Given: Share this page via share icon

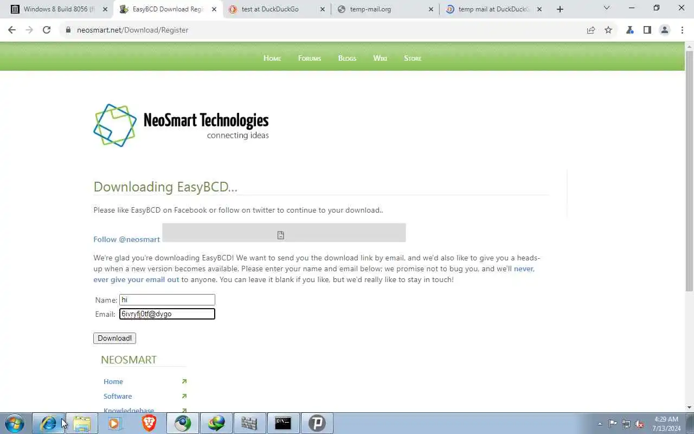Looking at the screenshot, I should [x=591, y=30].
